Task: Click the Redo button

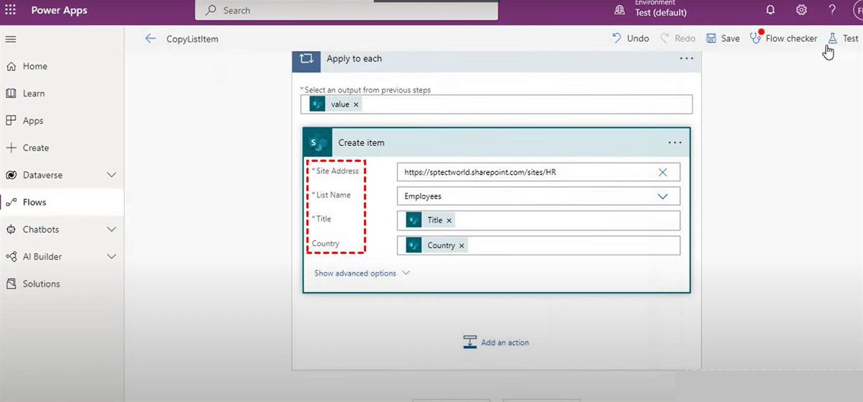Action: [677, 39]
